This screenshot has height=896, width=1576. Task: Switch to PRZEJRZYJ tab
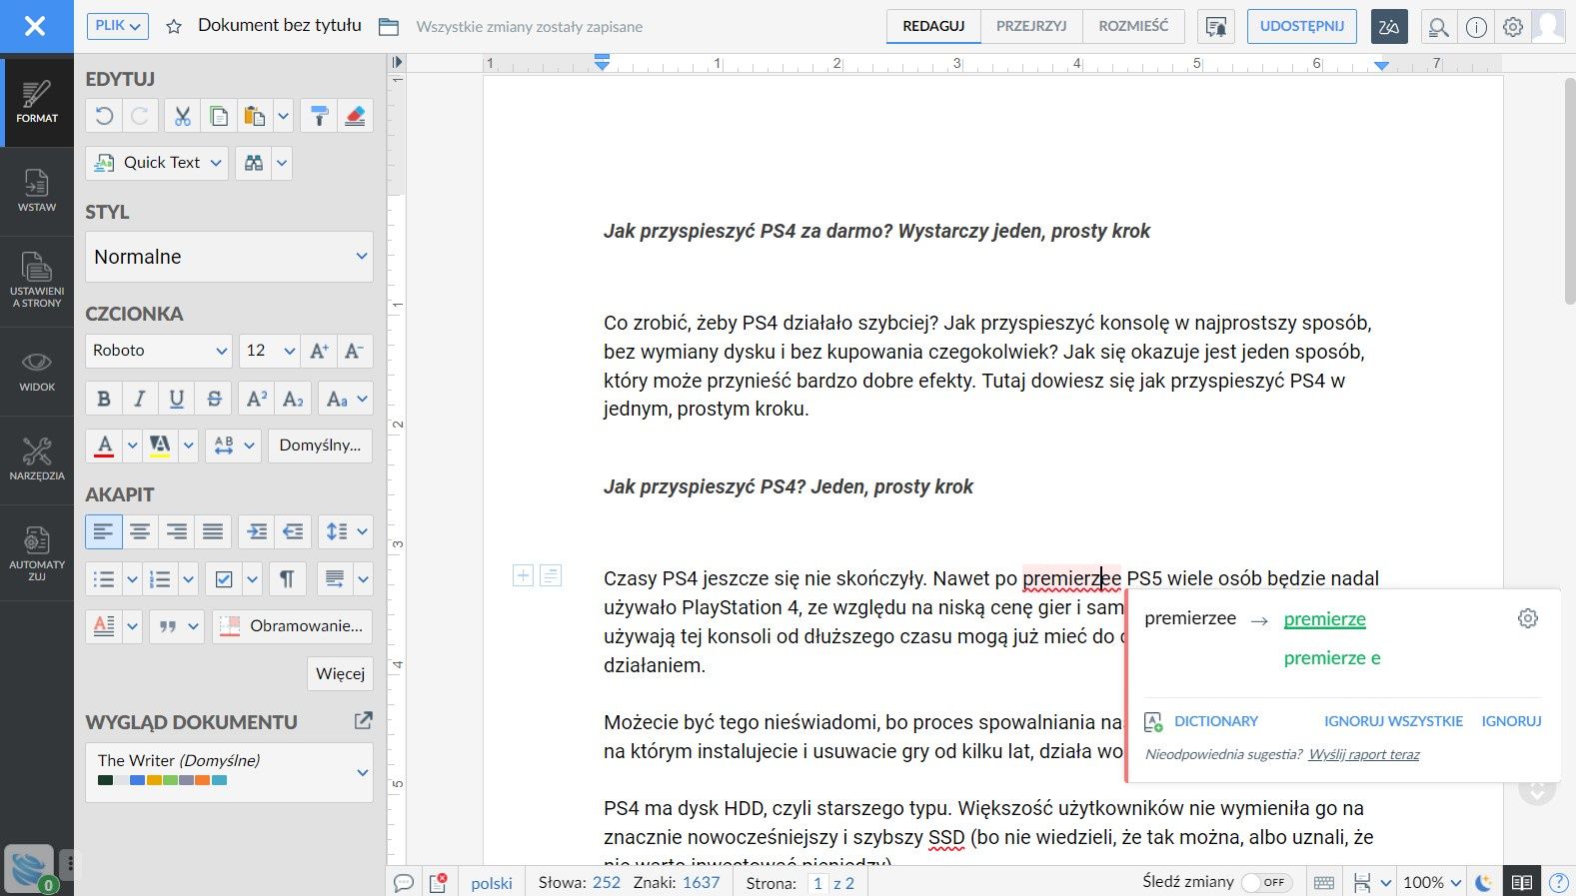click(1031, 26)
